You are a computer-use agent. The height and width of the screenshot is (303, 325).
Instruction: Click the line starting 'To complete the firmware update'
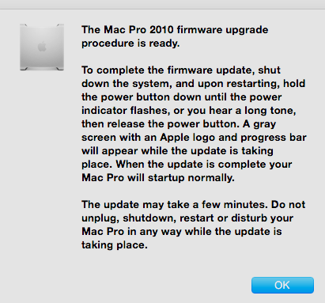pyautogui.click(x=181, y=70)
